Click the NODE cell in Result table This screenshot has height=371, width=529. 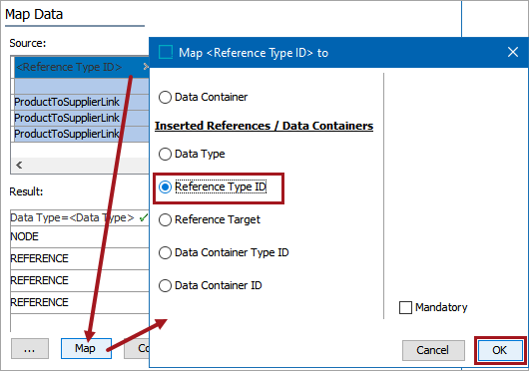point(79,236)
